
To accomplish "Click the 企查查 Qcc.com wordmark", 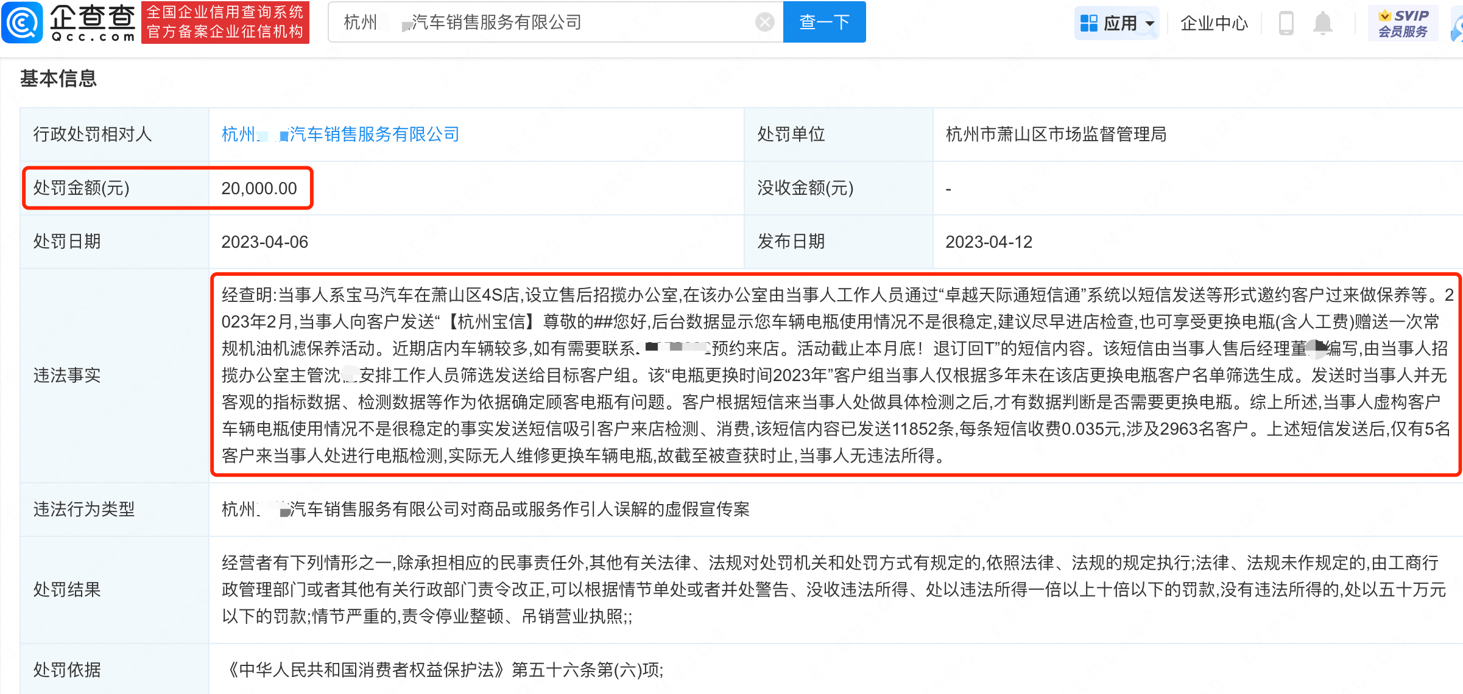I will [x=93, y=23].
